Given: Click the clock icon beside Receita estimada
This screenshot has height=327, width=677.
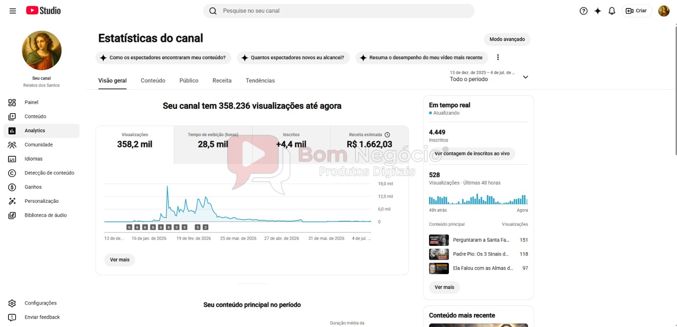Looking at the screenshot, I should tap(387, 135).
